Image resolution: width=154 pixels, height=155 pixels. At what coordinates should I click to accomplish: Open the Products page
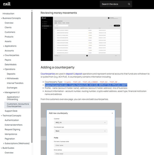click(x=9, y=37)
